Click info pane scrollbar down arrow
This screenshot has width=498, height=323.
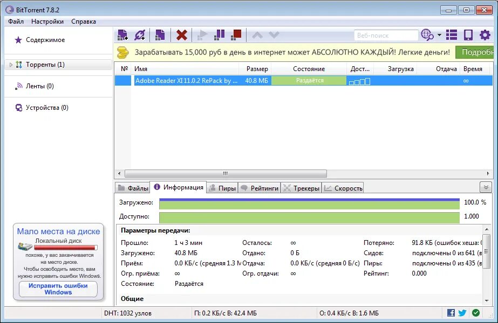487,300
